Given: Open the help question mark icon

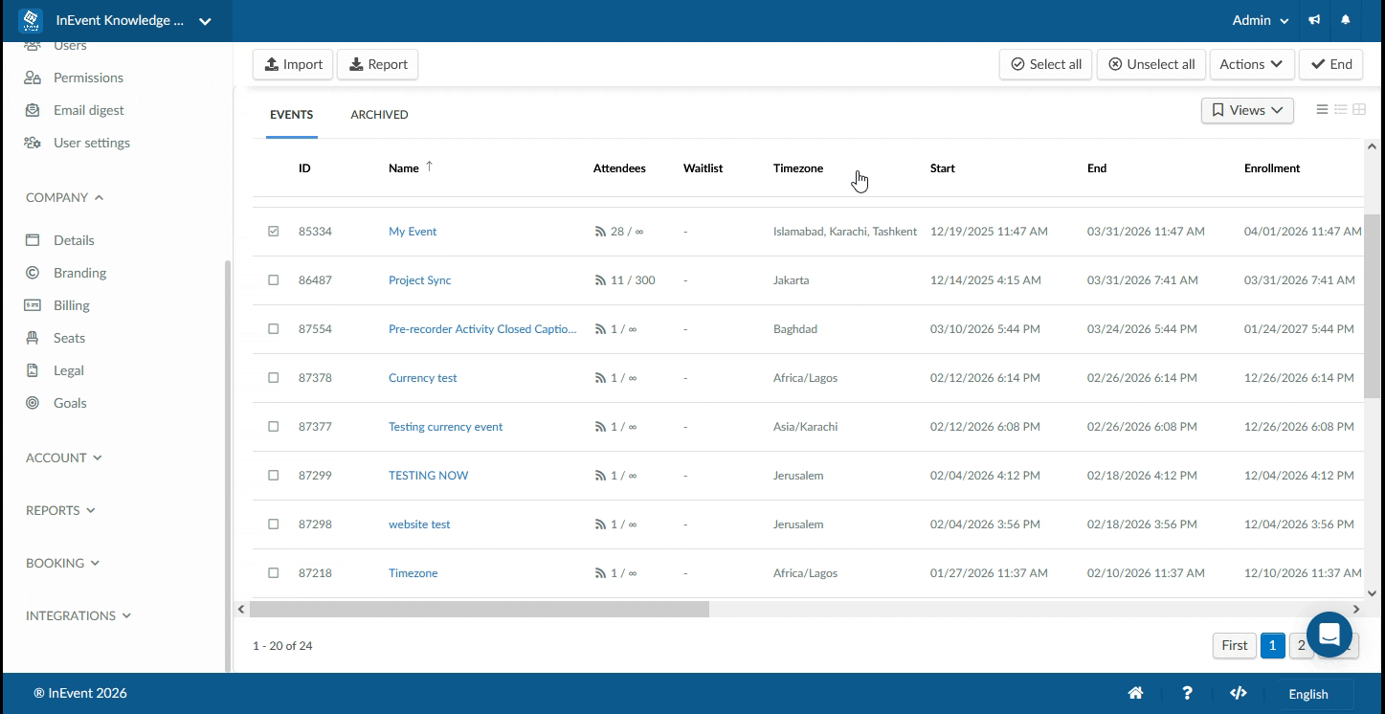Looking at the screenshot, I should (1187, 693).
